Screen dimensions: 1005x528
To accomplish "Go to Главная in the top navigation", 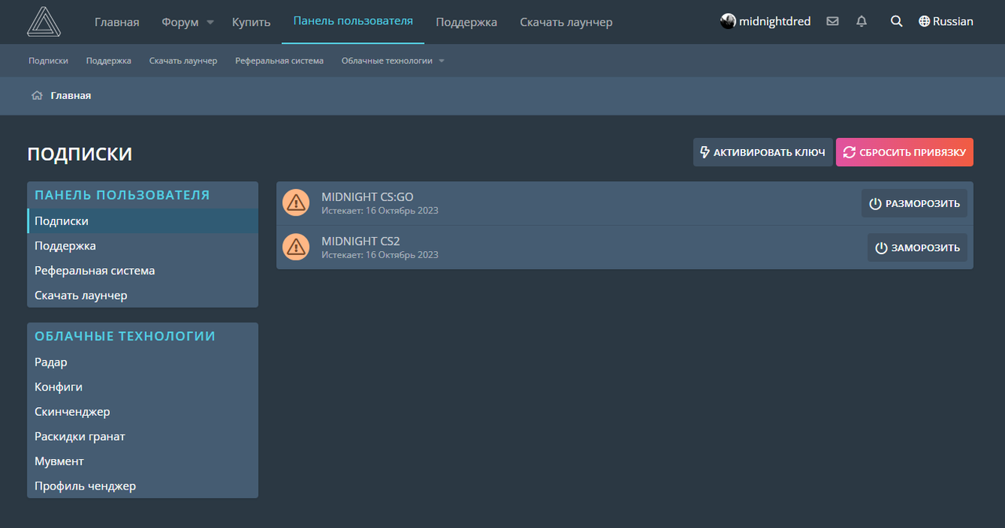I will point(117,22).
